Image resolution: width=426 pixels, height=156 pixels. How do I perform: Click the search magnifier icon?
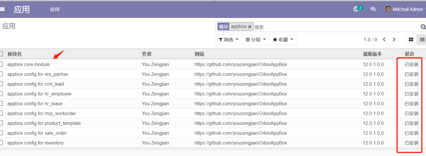pyautogui.click(x=423, y=27)
